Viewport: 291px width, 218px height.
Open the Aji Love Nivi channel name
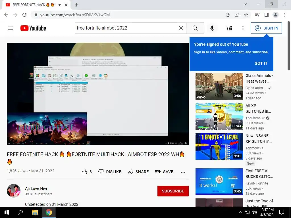(x=36, y=188)
